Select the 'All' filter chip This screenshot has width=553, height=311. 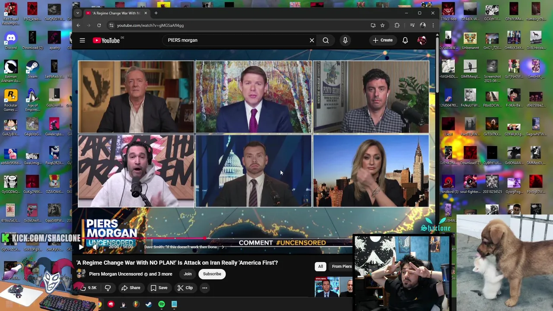pyautogui.click(x=321, y=267)
